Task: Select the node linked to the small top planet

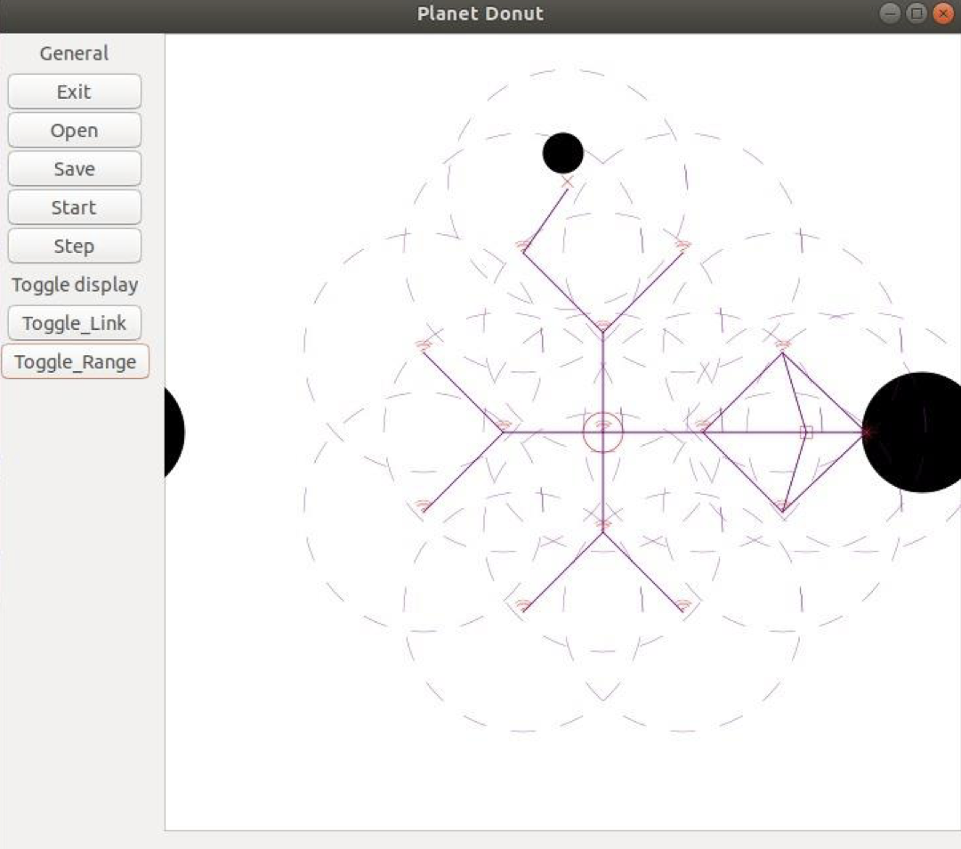Action: (523, 247)
